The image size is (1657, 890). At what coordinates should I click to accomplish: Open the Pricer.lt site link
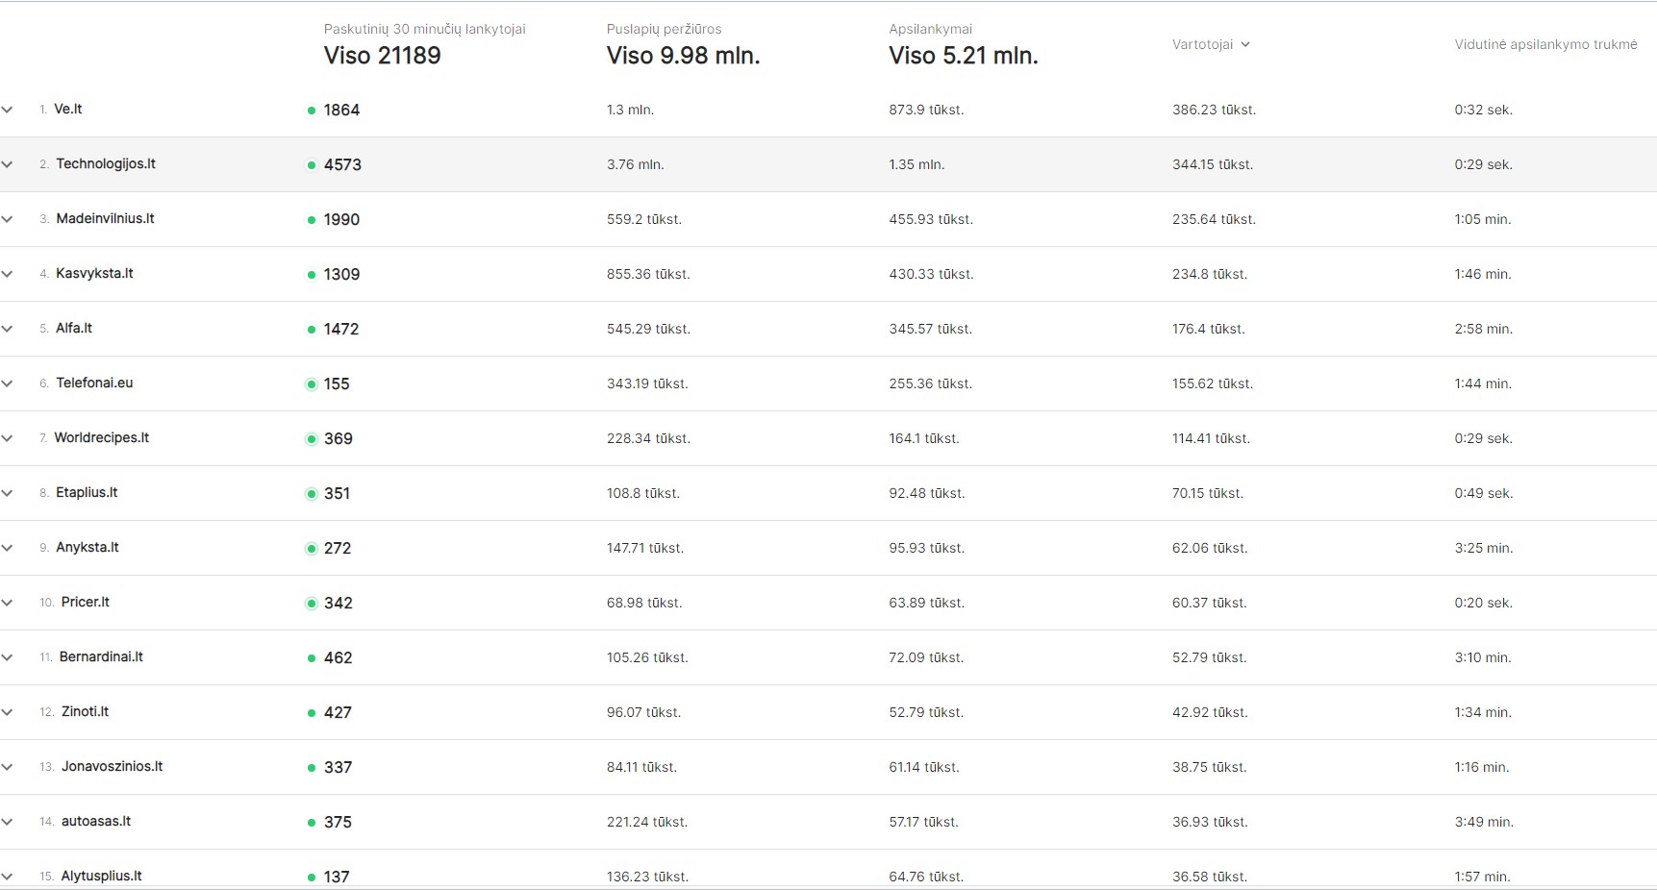pos(86,602)
